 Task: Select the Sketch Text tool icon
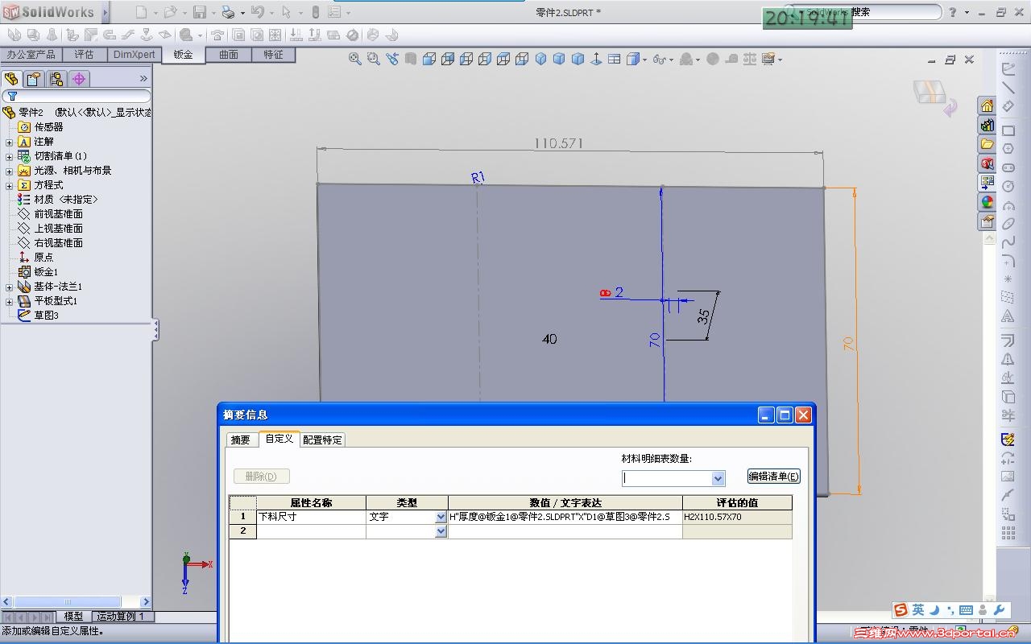1008,316
